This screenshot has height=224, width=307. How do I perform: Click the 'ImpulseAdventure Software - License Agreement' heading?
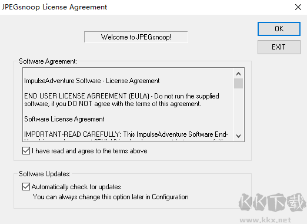92,81
